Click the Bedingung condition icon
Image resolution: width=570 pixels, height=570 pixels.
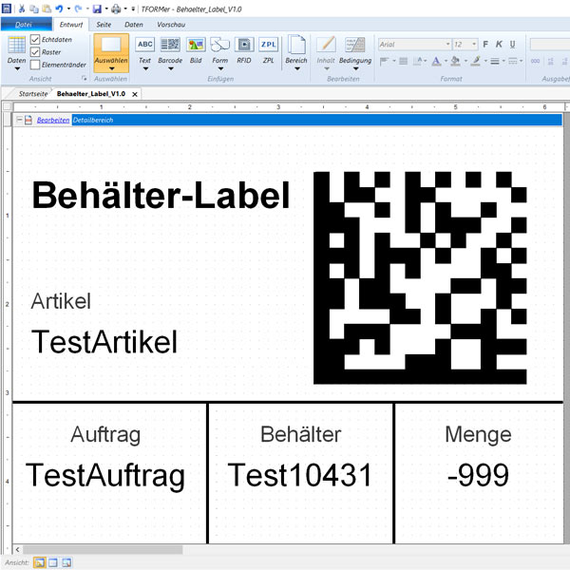pyautogui.click(x=355, y=45)
